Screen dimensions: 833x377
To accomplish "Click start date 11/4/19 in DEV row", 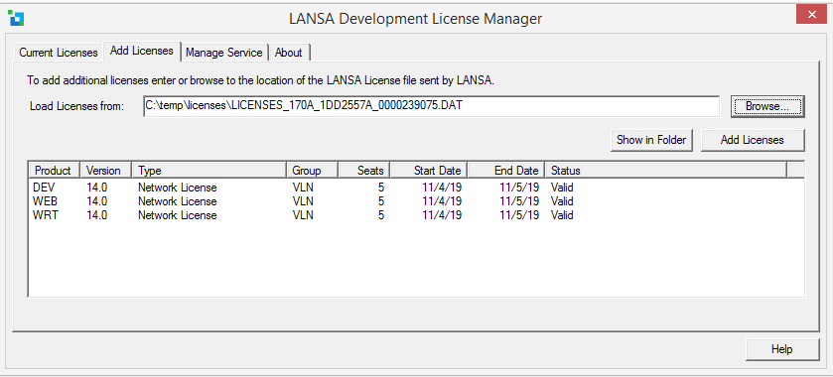I will pyautogui.click(x=442, y=188).
